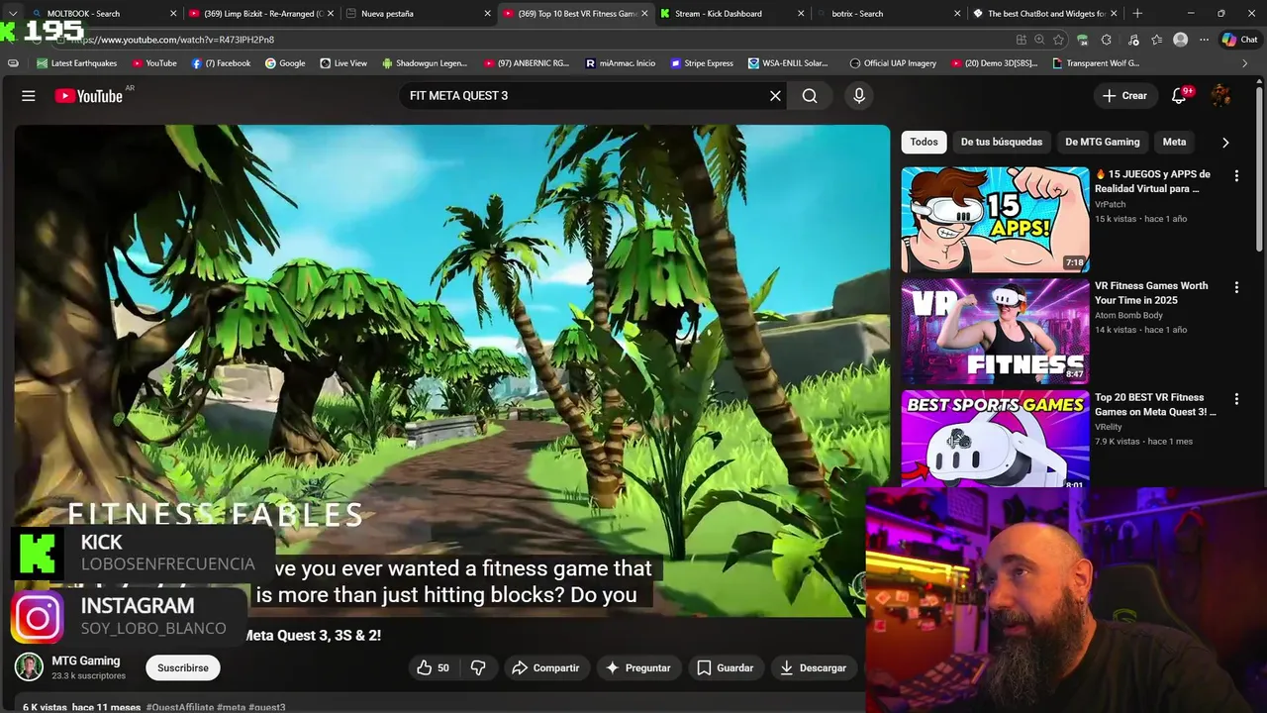Image resolution: width=1267 pixels, height=713 pixels.
Task: Show more bookmarks chevron
Action: 1245,63
